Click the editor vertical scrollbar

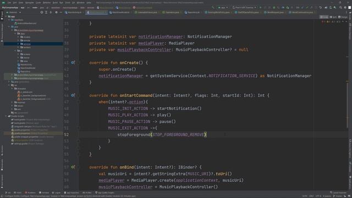(347, 106)
